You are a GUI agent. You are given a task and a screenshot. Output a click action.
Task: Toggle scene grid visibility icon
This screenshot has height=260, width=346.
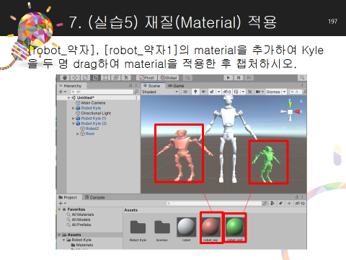[236, 92]
